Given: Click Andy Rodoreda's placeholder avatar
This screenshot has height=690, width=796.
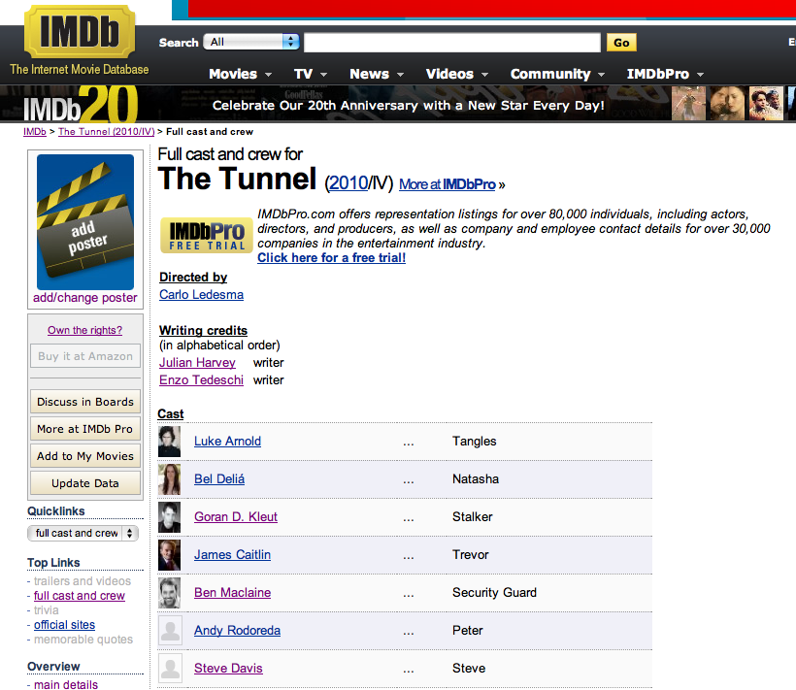Looking at the screenshot, I should coord(170,631).
